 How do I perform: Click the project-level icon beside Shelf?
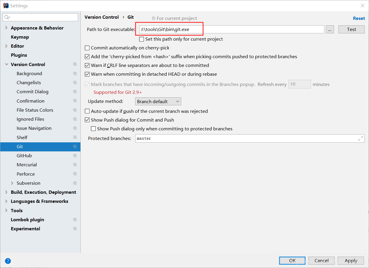click(x=75, y=137)
